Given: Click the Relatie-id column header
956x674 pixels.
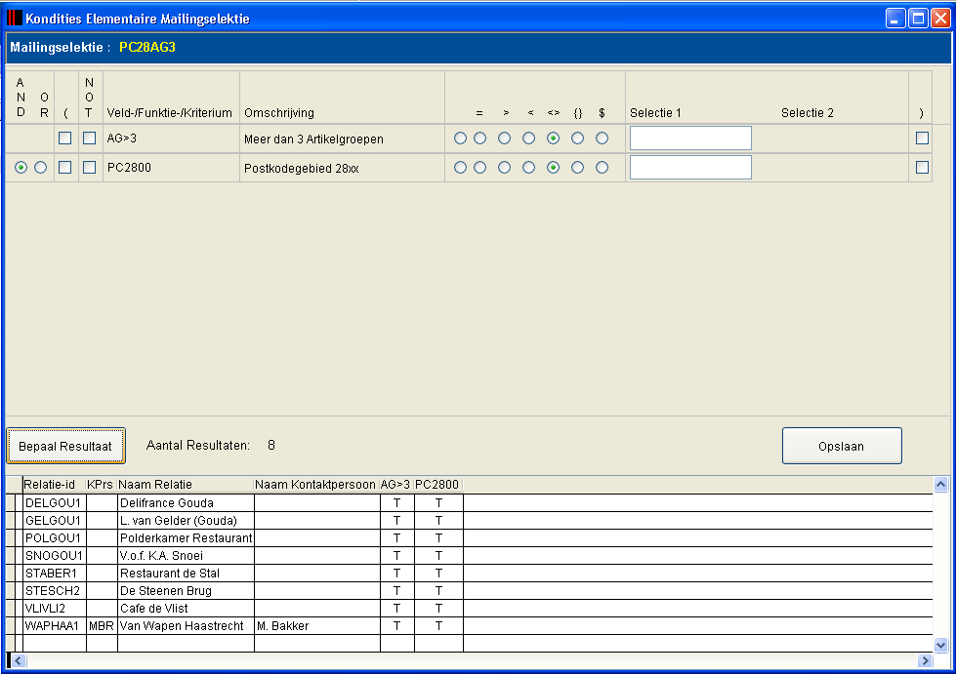Looking at the screenshot, I should coord(54,485).
